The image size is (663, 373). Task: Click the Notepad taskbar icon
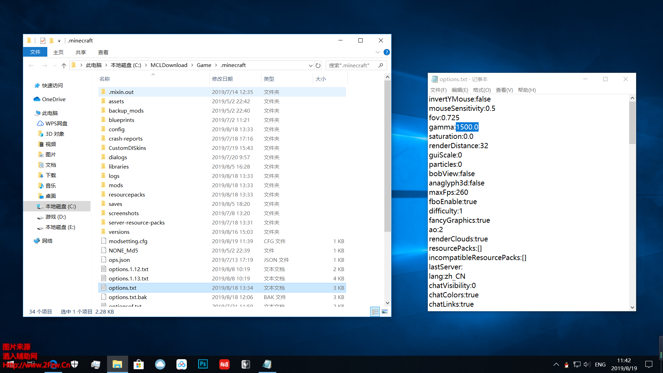267,364
